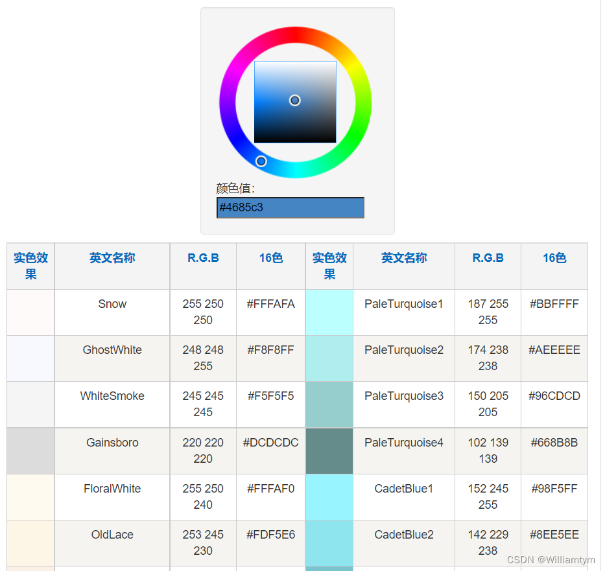The height and width of the screenshot is (571, 605).
Task: Click the GhostWhite name cell
Action: point(112,358)
